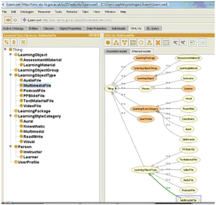The height and width of the screenshot is (205, 216).
Task: Go back with the left arrow button
Action: pyautogui.click(x=8, y=20)
